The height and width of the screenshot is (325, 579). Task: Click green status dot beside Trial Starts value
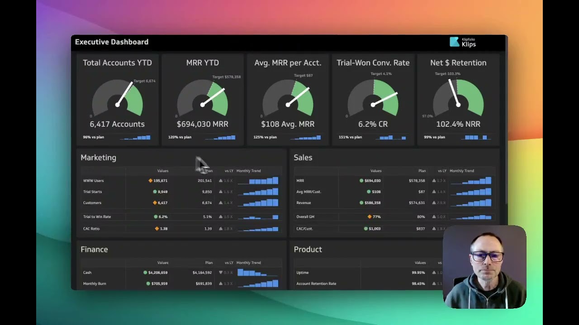coord(155,192)
